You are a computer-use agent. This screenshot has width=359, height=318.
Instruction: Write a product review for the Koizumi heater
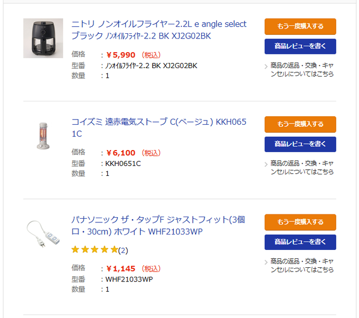[x=300, y=144]
